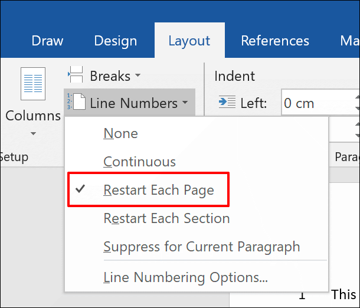
Task: Pick Restart Each Section option
Action: coord(166,218)
